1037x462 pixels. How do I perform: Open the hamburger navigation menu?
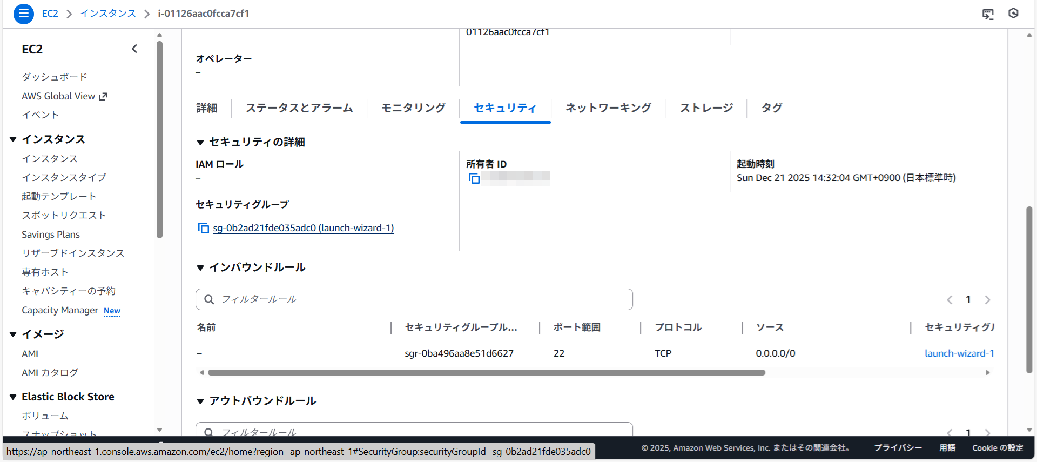click(23, 14)
